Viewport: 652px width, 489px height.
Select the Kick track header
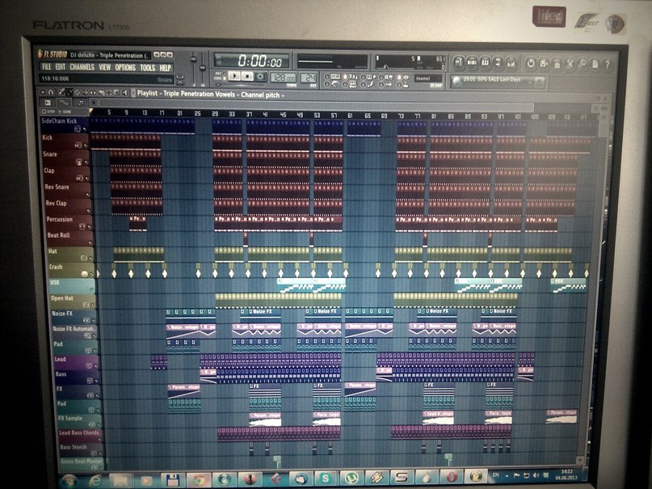[x=65, y=141]
